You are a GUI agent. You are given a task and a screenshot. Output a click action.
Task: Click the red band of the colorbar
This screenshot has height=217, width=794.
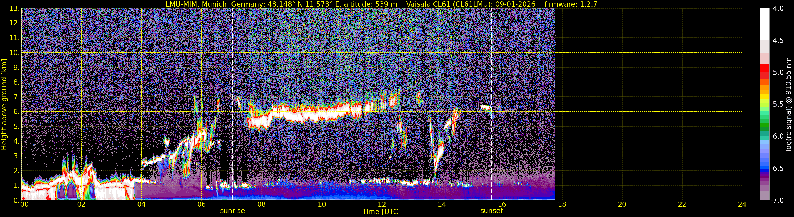click(x=764, y=71)
